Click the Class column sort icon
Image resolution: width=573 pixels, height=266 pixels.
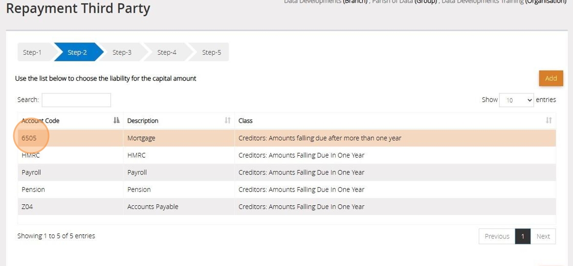pos(548,120)
